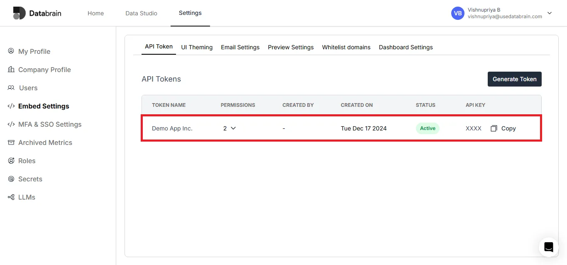Click the copy icon beside XXXX
Viewport: 567px width, 265px height.
point(494,128)
